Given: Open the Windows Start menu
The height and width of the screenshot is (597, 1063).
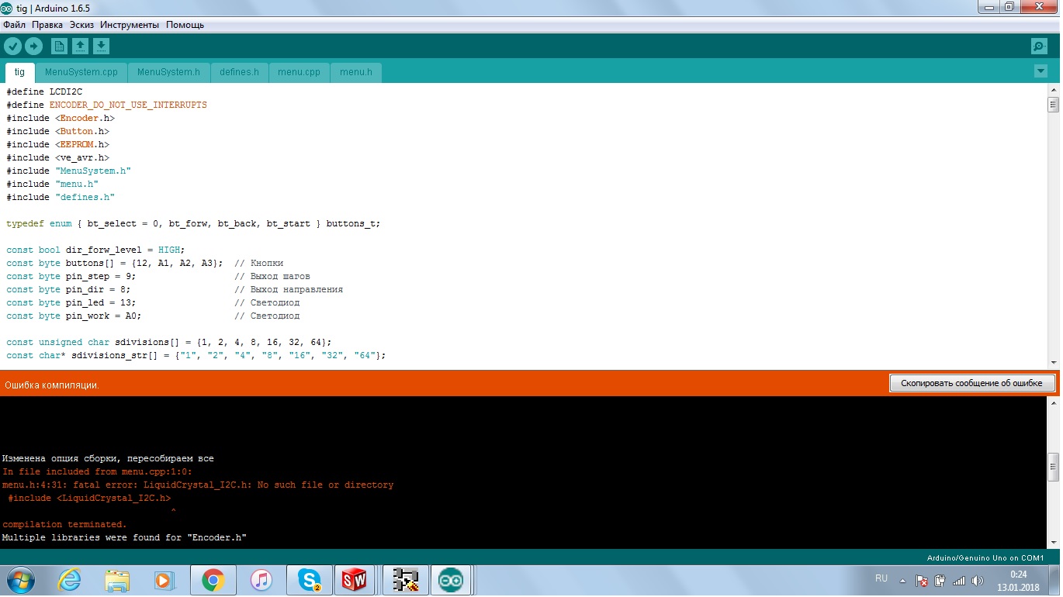Looking at the screenshot, I should tap(21, 580).
